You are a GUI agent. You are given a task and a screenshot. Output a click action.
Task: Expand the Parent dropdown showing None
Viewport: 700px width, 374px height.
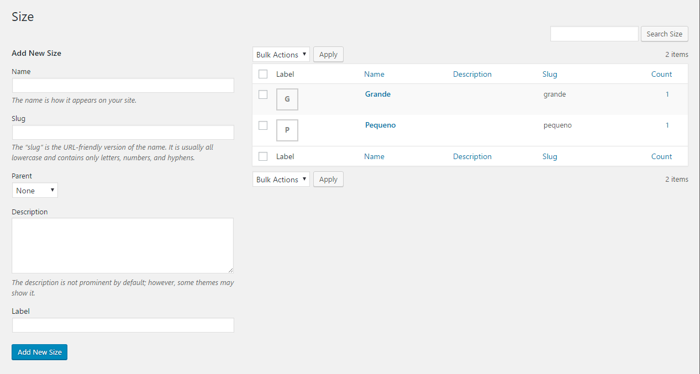point(35,191)
